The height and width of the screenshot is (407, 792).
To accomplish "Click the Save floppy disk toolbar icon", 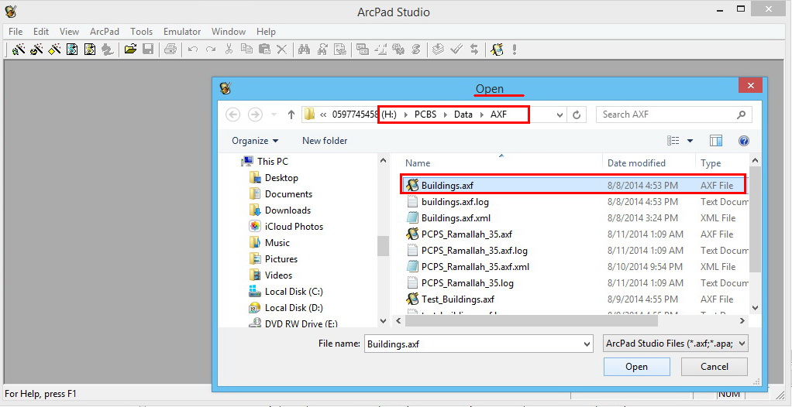I will click(147, 49).
